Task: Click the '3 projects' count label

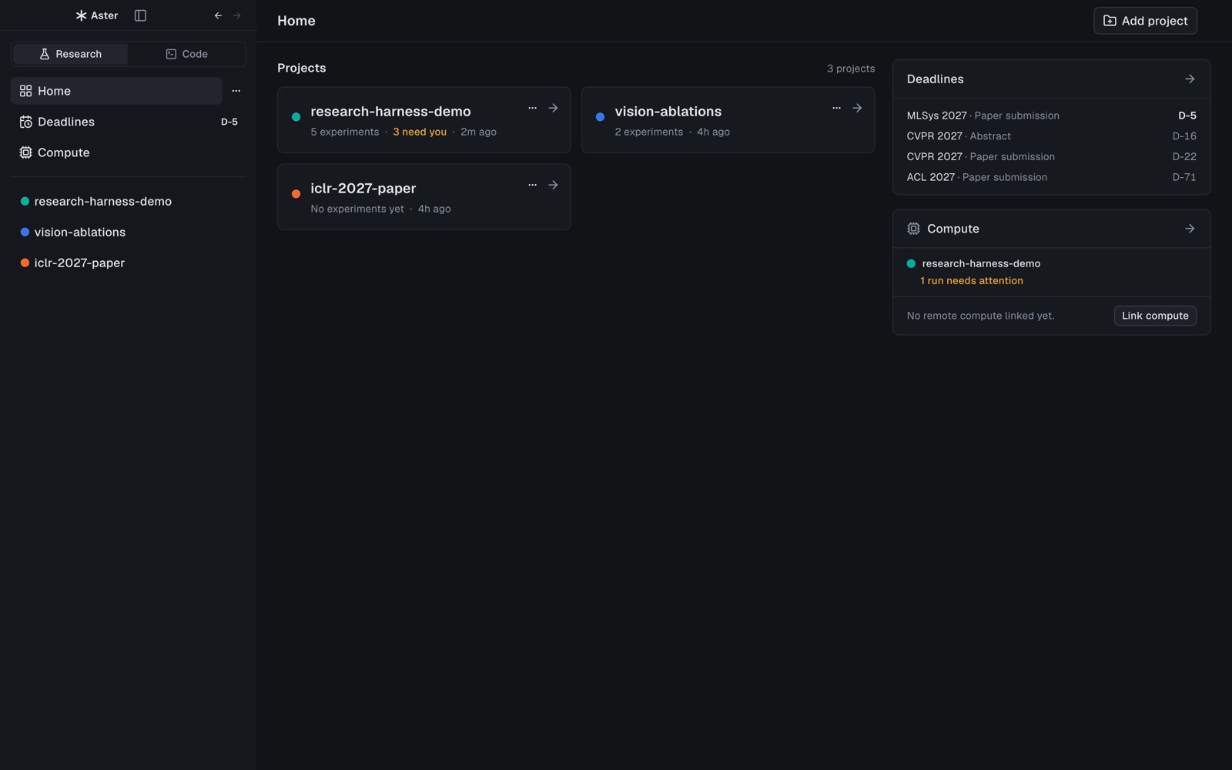Action: point(851,69)
